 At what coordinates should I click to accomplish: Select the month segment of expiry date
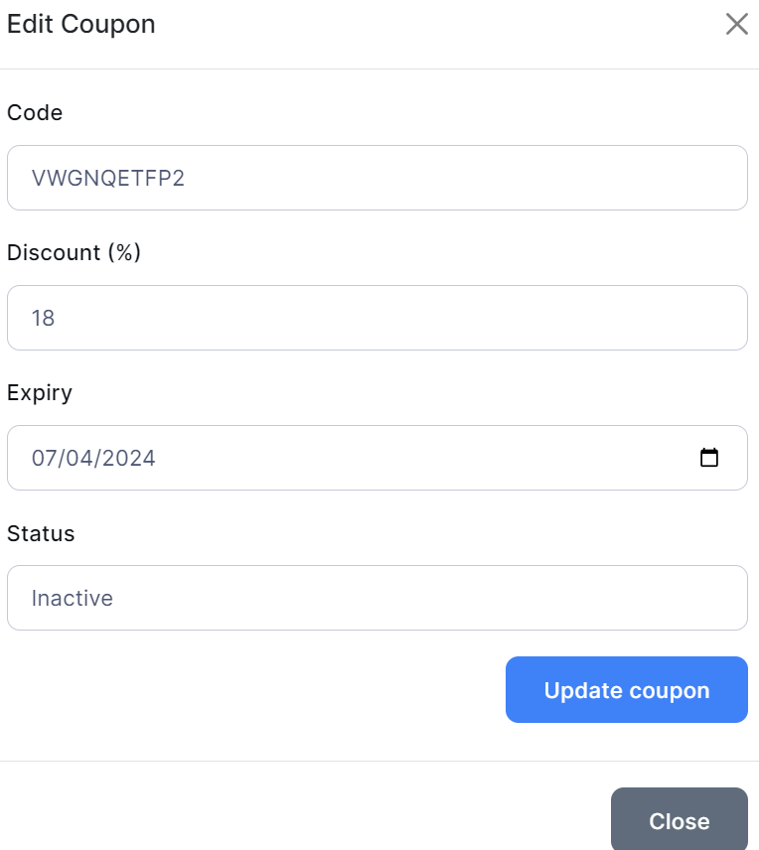tap(44, 459)
